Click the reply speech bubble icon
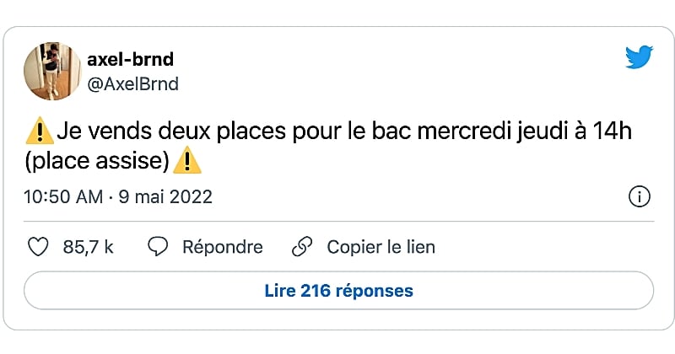The height and width of the screenshot is (354, 675). [x=158, y=247]
